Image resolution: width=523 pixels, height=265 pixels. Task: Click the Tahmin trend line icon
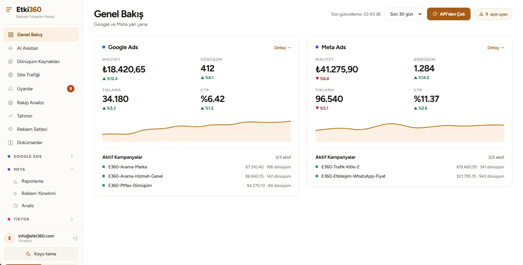[10, 116]
